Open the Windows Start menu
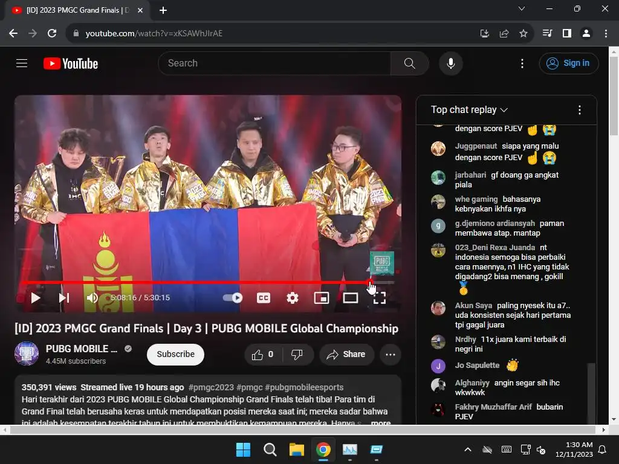This screenshot has width=619, height=464. coord(243,449)
